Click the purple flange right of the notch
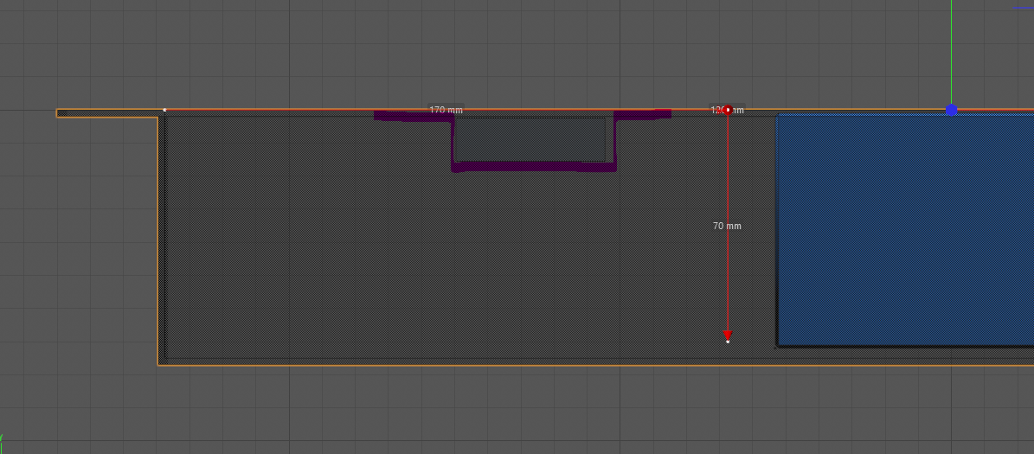1034x454 pixels. (642, 113)
